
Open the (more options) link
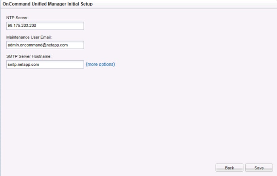click(x=101, y=64)
